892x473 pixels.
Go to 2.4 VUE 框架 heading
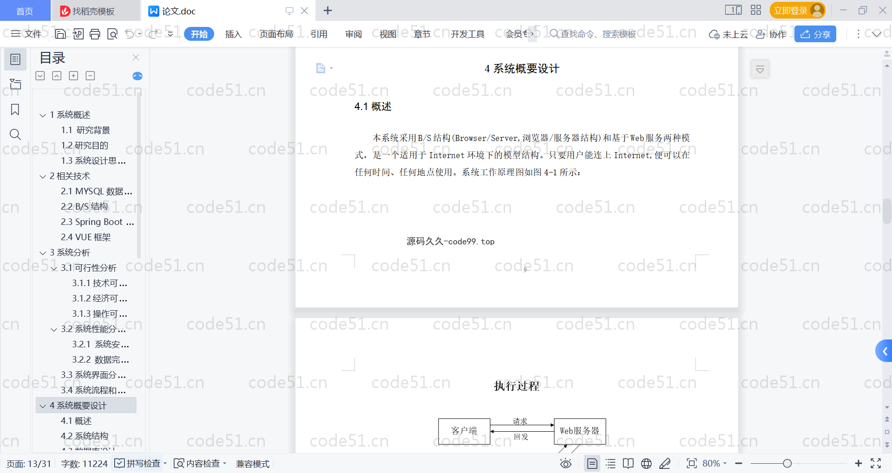click(x=85, y=237)
